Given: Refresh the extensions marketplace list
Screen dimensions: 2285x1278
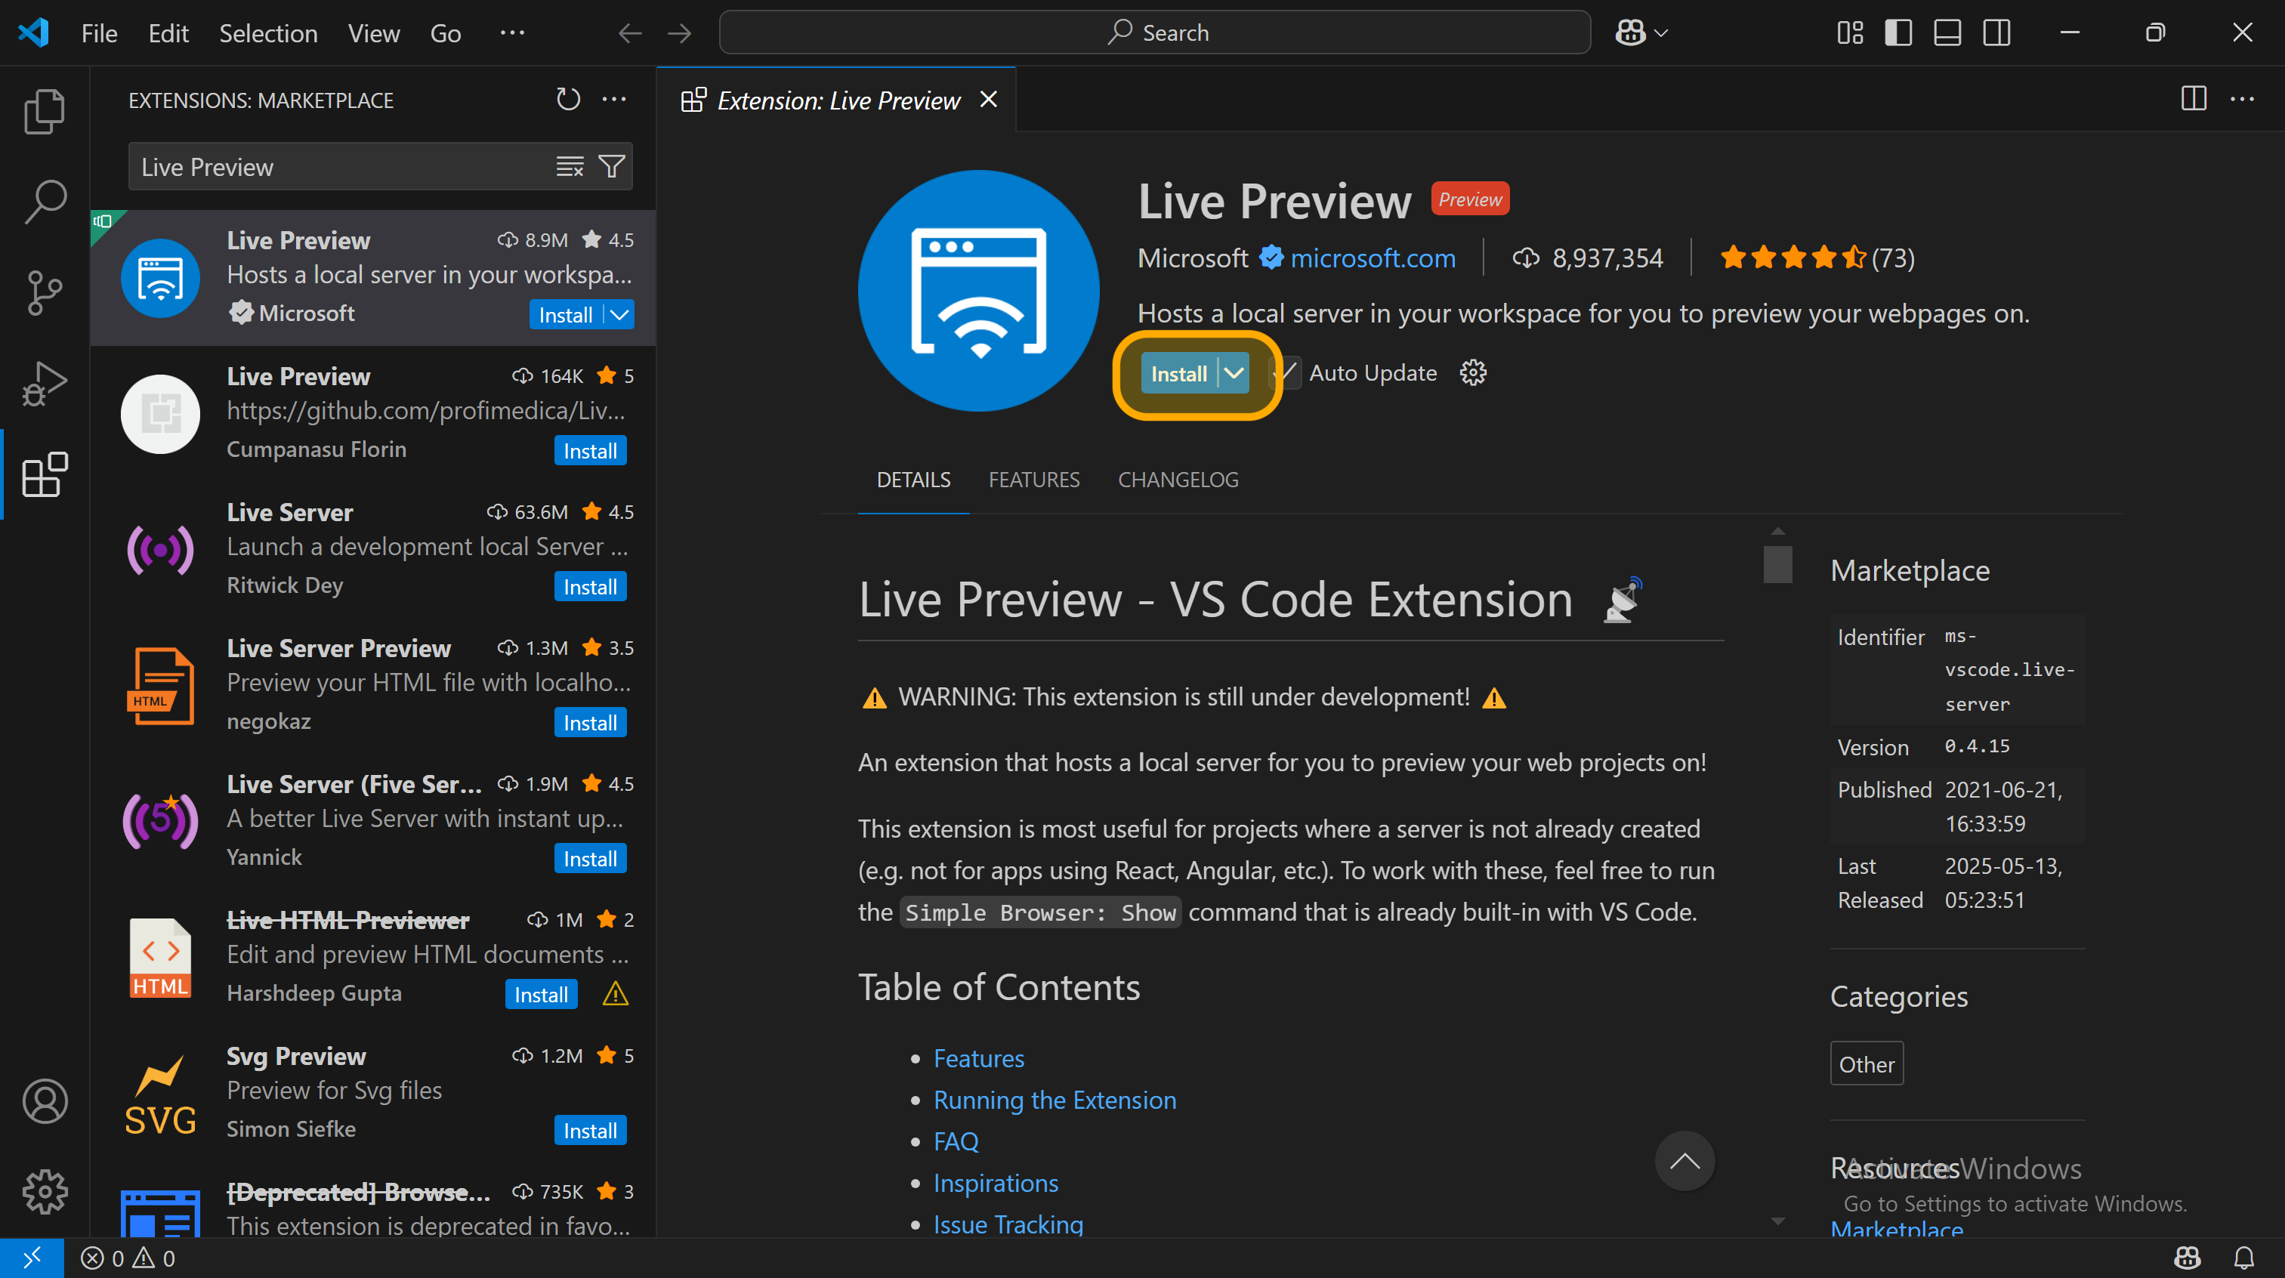Looking at the screenshot, I should click(x=568, y=100).
